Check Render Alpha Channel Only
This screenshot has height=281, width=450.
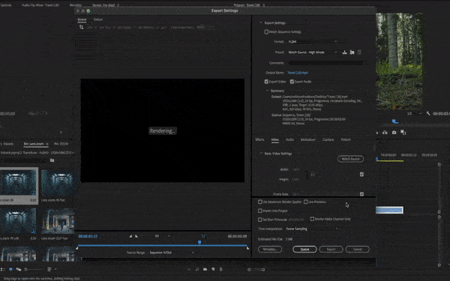[x=312, y=219]
